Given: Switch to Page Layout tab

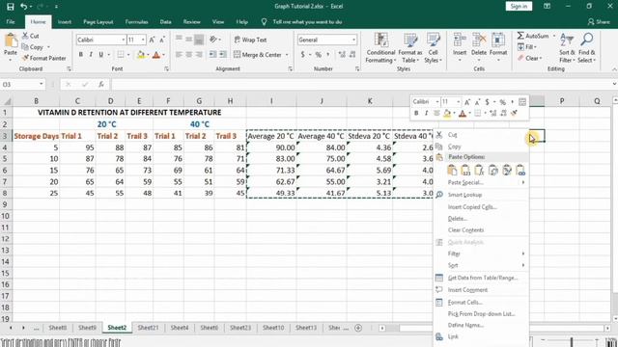Looking at the screenshot, I should coord(98,22).
